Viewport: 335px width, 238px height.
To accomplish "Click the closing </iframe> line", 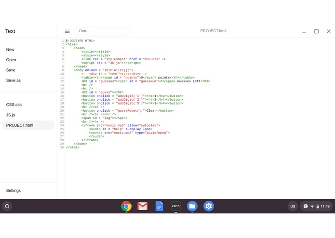I will (90, 140).
